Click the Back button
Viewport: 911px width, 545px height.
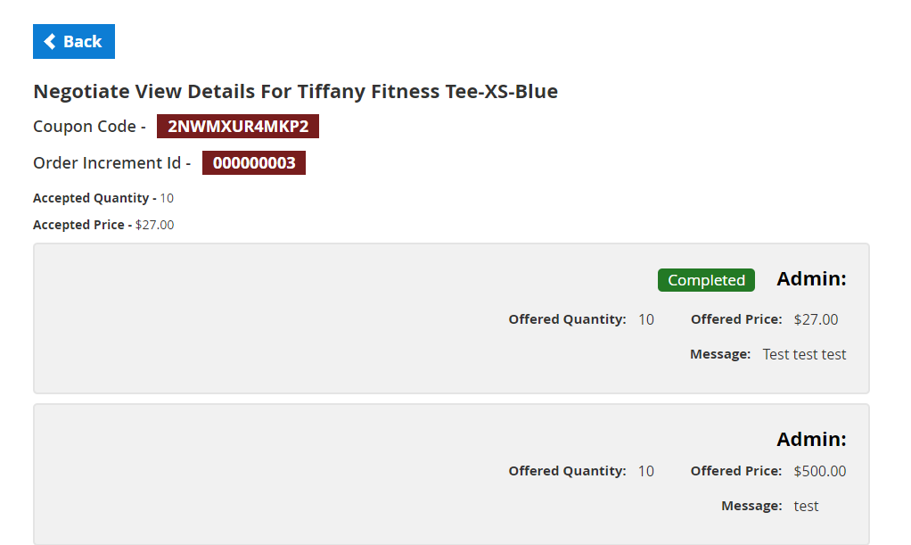74,42
